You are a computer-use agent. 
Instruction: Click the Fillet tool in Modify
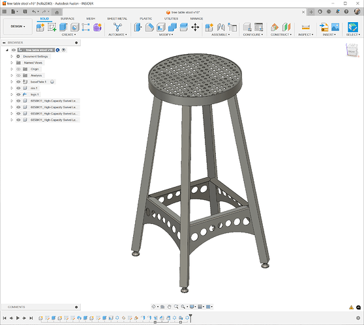(x=149, y=27)
